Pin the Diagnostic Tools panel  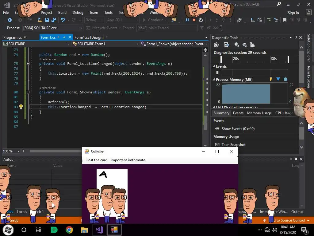click(296, 37)
